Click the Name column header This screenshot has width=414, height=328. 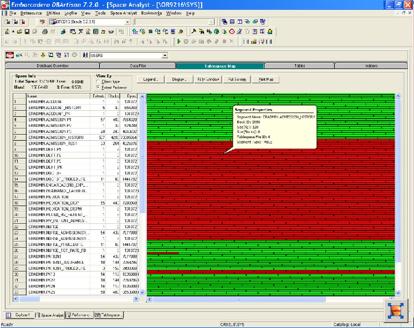[x=58, y=96]
